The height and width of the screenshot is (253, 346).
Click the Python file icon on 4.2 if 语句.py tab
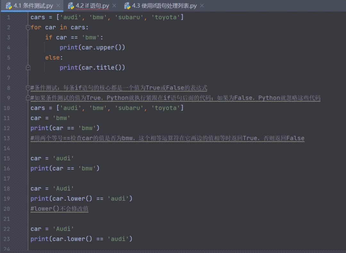click(71, 6)
